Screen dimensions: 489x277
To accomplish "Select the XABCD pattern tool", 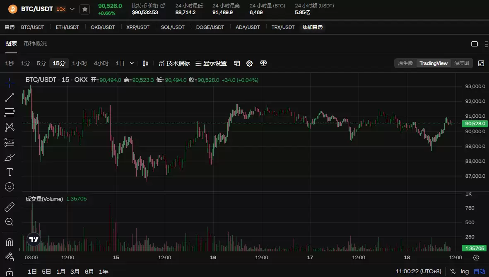I will (x=9, y=127).
